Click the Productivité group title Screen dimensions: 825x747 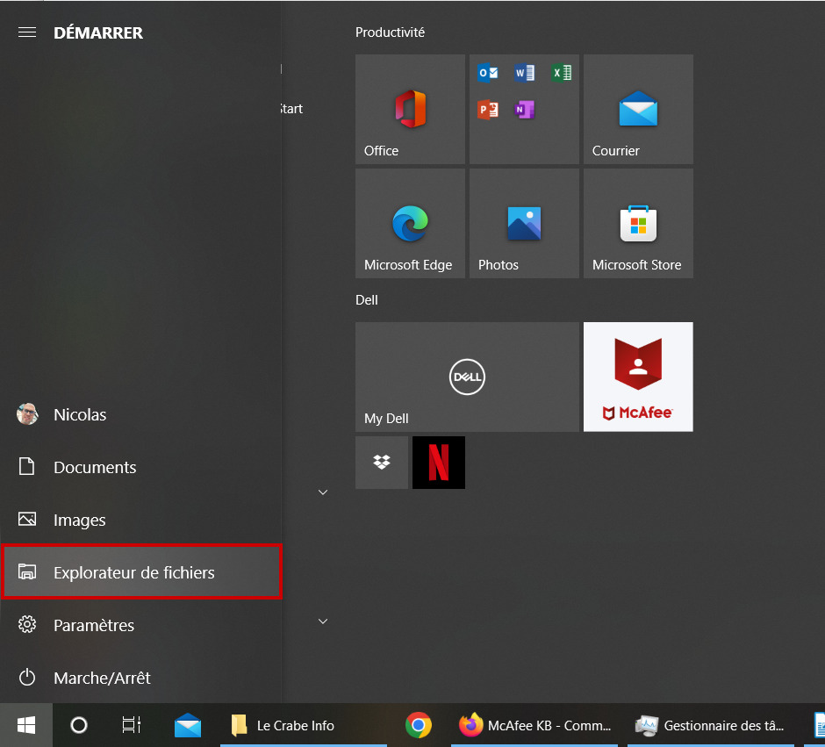390,32
